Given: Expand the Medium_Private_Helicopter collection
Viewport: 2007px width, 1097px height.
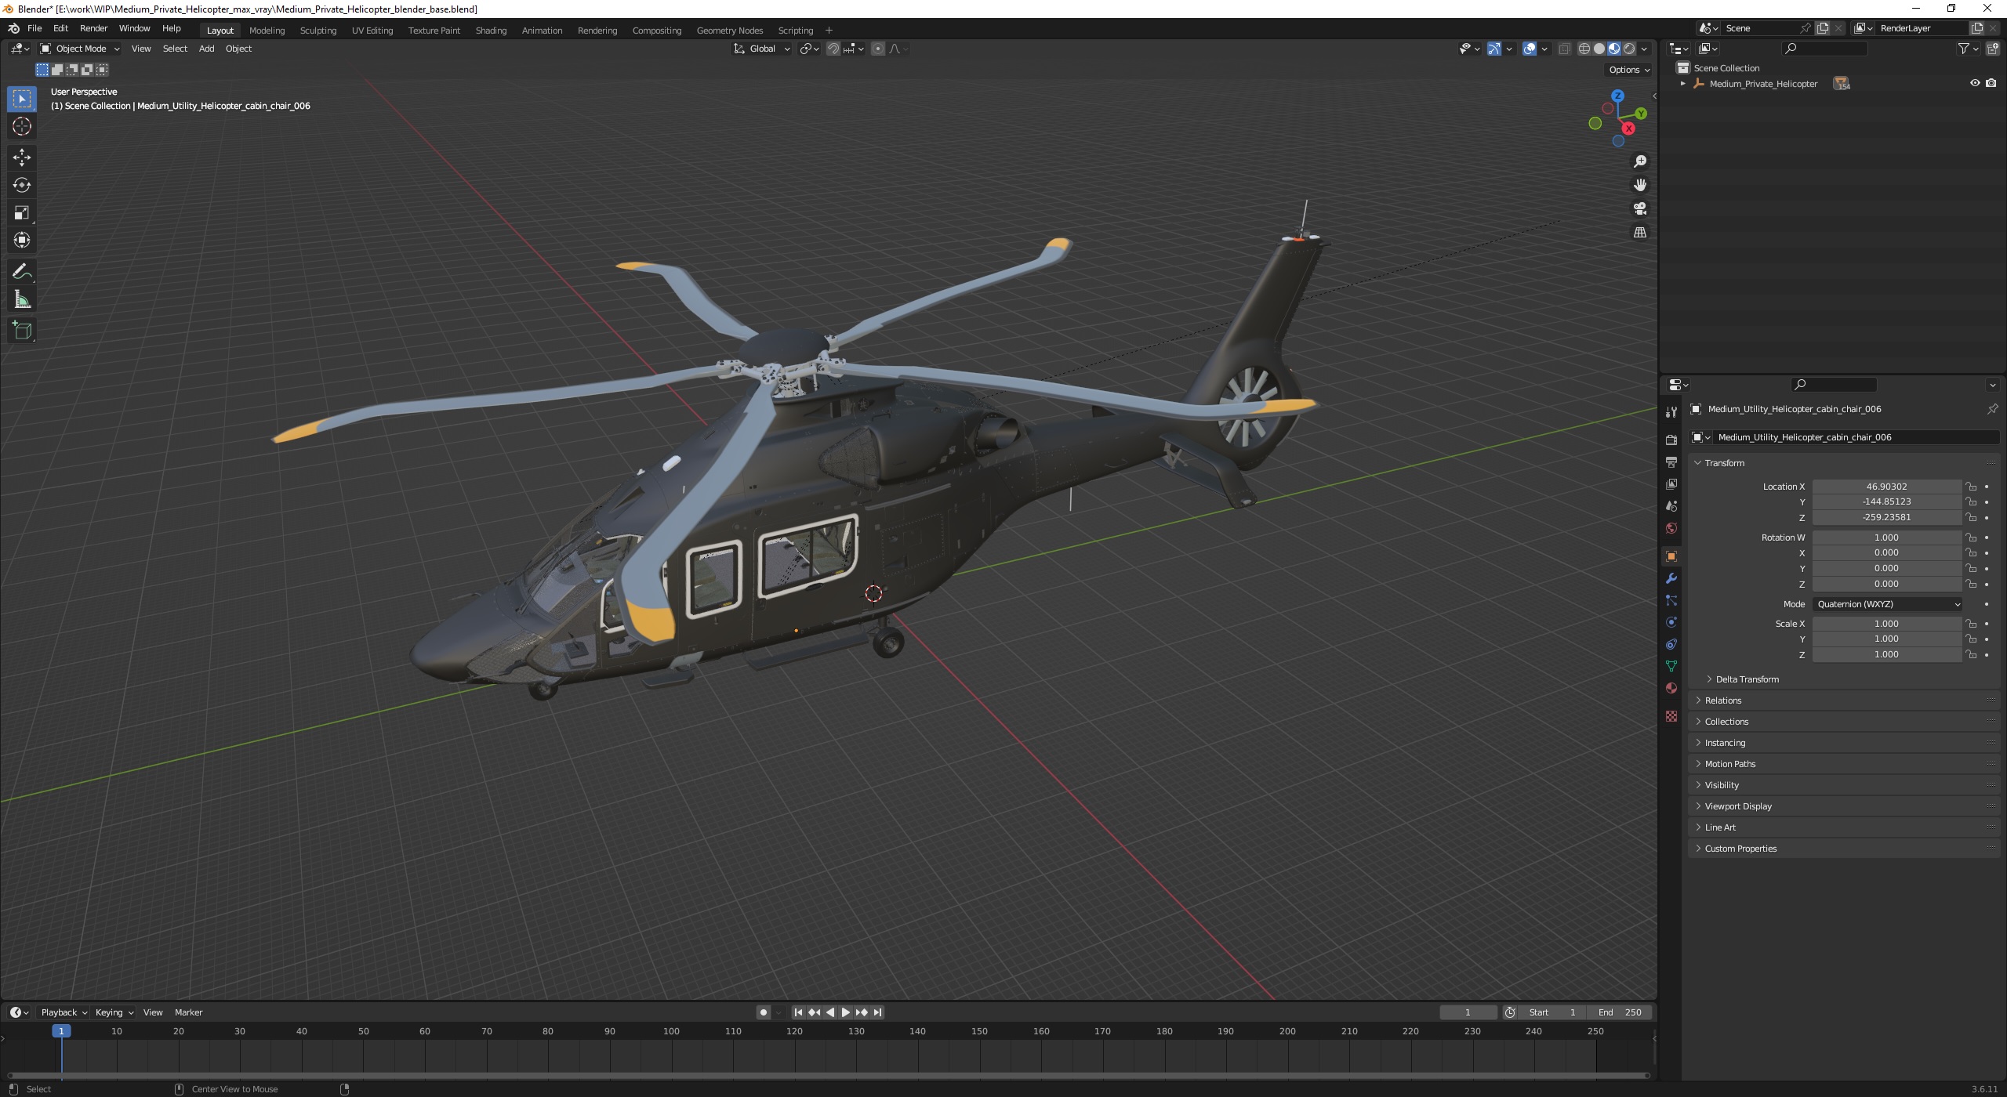Looking at the screenshot, I should 1682,84.
